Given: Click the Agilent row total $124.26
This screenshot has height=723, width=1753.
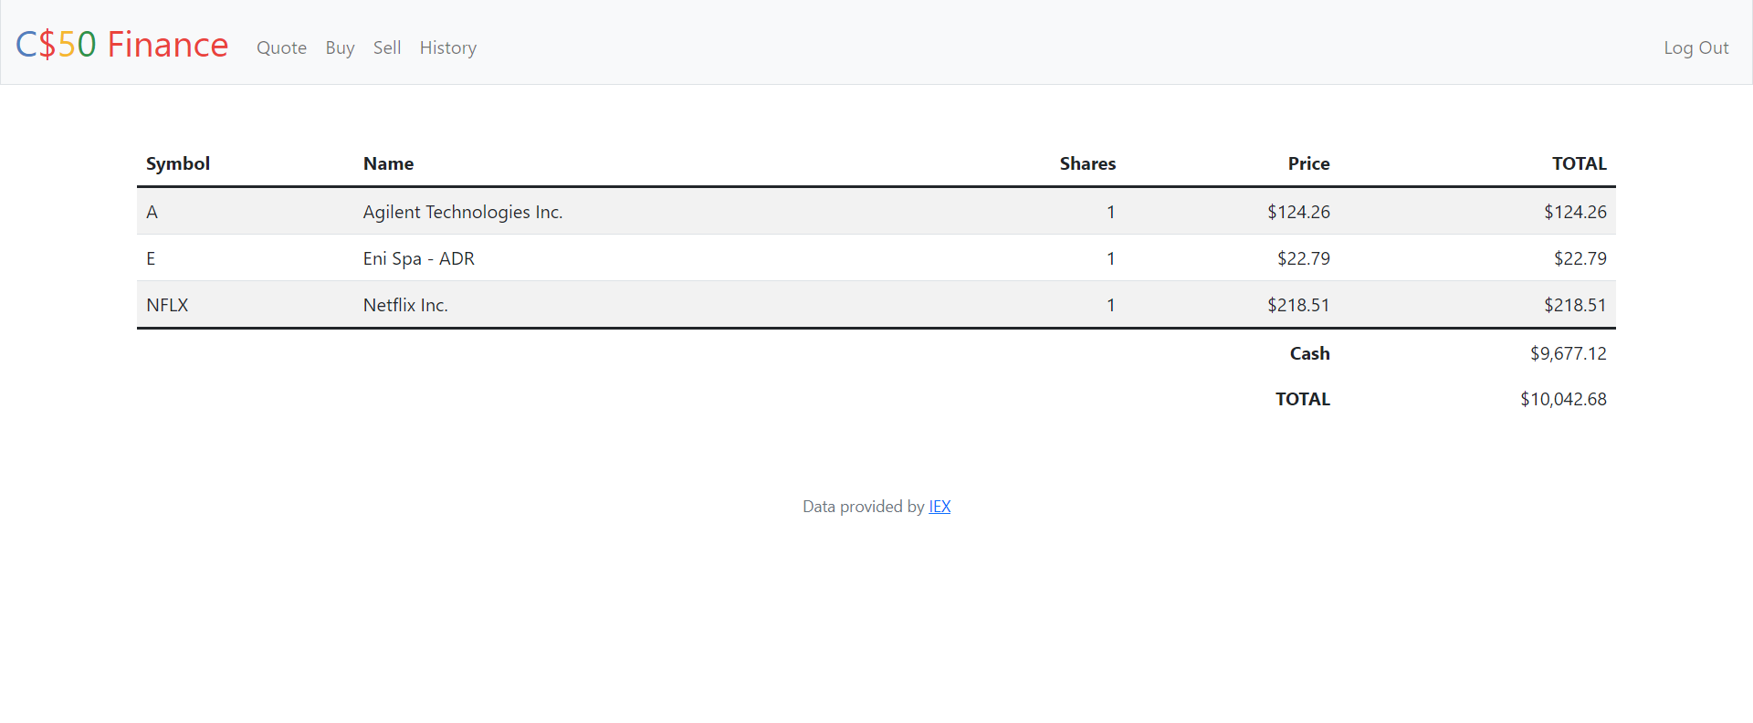Looking at the screenshot, I should pyautogui.click(x=1575, y=212).
